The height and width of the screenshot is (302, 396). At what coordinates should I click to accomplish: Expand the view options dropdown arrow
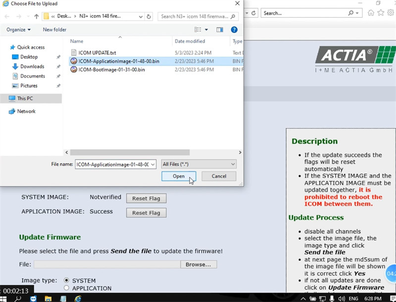click(x=206, y=30)
